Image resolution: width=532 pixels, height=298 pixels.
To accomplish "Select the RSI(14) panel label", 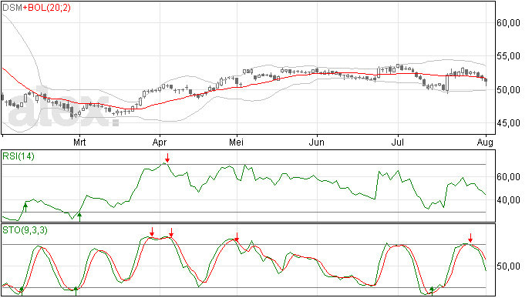I will [19, 156].
